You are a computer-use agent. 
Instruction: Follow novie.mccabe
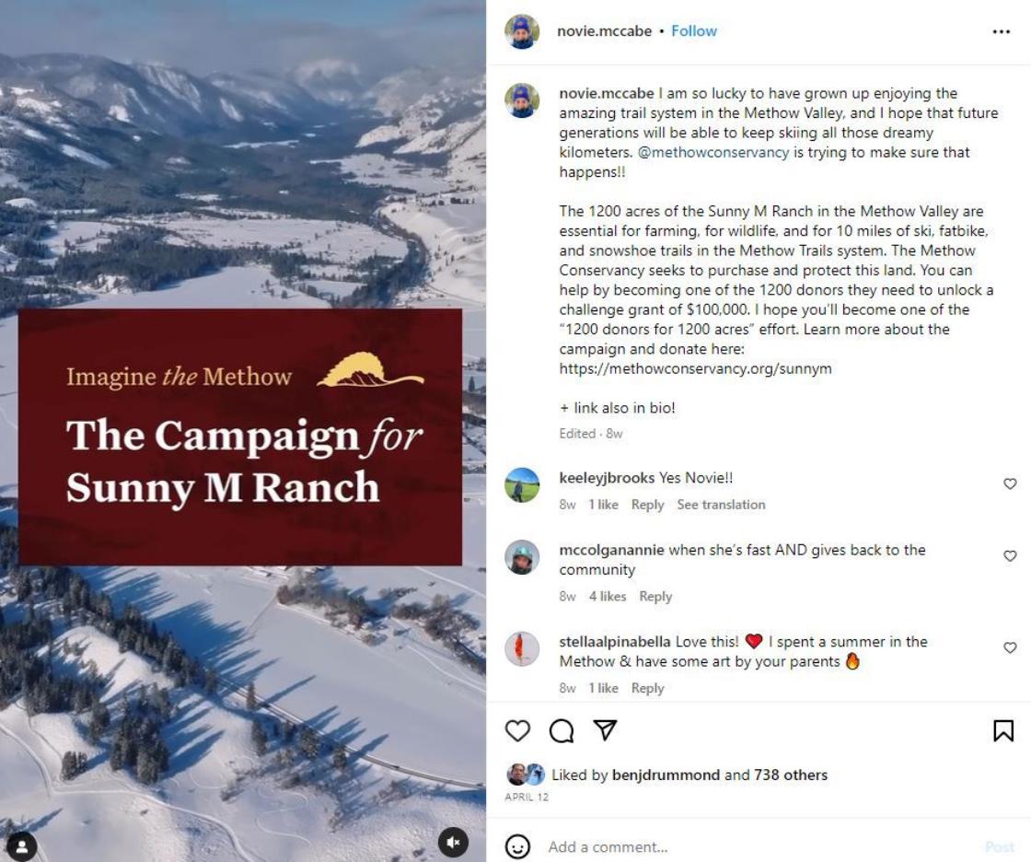pyautogui.click(x=692, y=30)
